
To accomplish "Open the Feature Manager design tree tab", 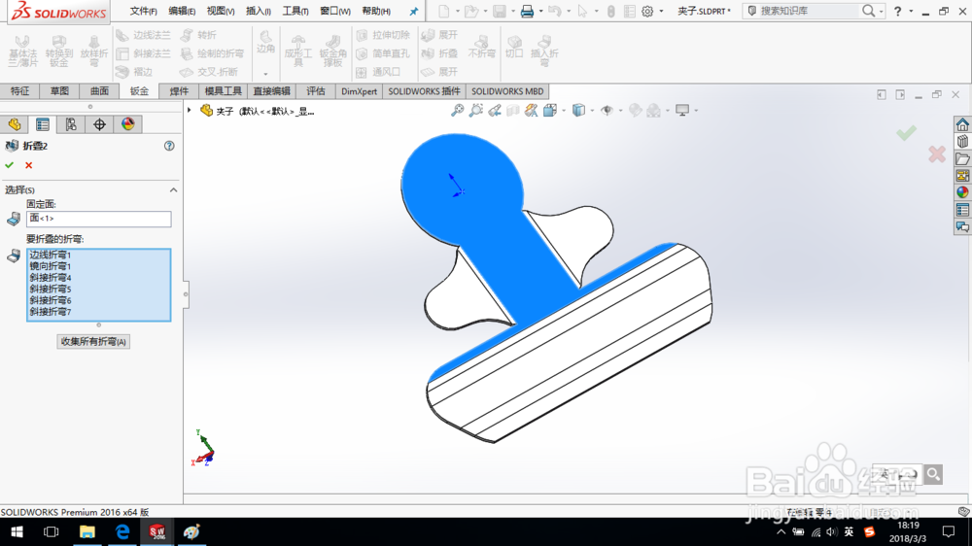I will (15, 124).
